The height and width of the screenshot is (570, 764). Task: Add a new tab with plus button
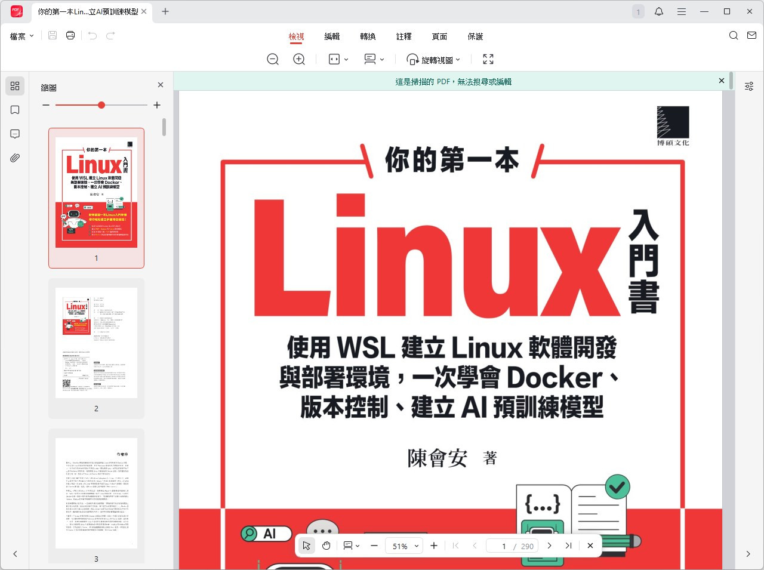(165, 11)
